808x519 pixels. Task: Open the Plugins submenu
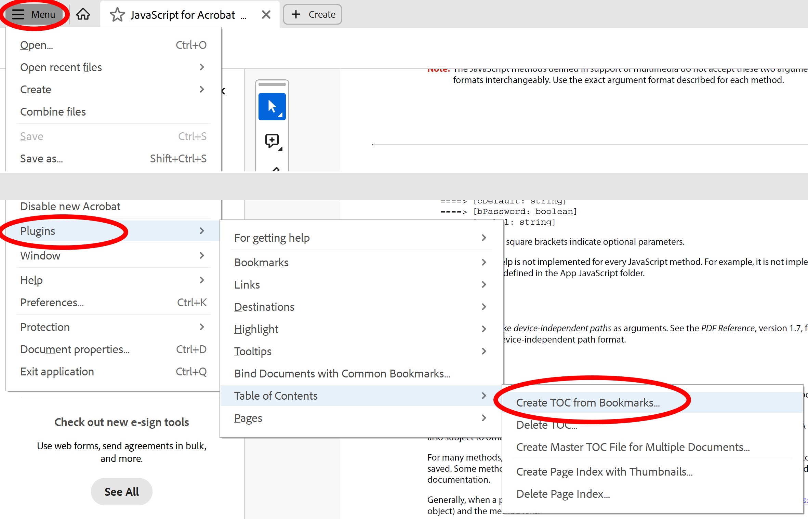point(113,231)
